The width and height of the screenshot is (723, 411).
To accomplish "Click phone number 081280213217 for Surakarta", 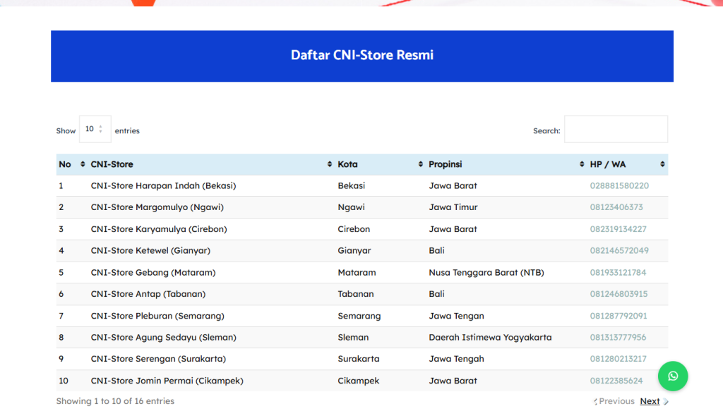I will click(x=618, y=359).
